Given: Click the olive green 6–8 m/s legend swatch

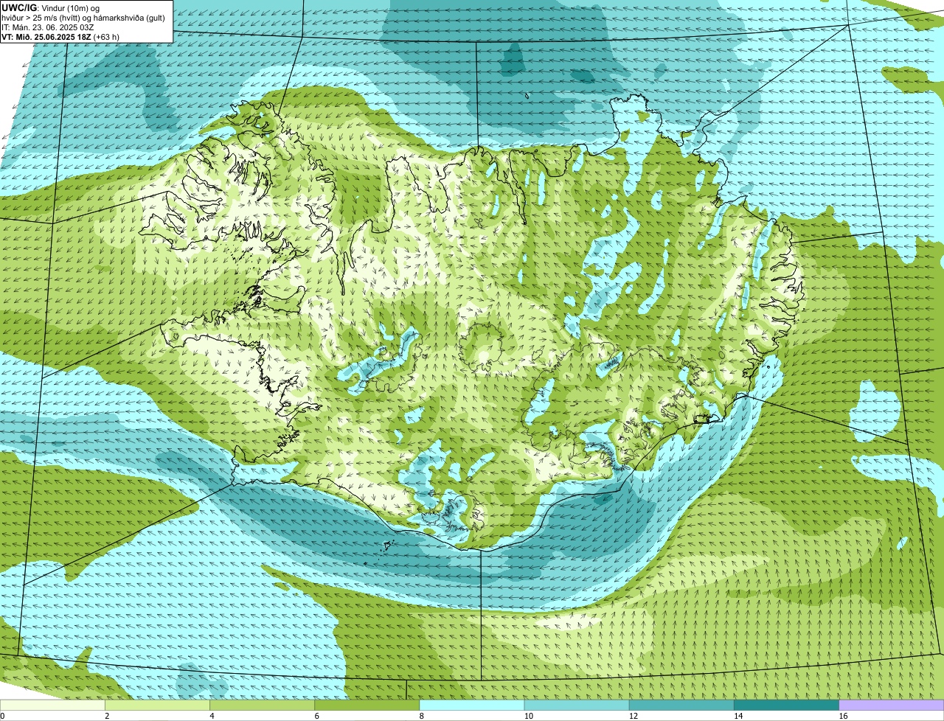Looking at the screenshot, I should pyautogui.click(x=367, y=705).
